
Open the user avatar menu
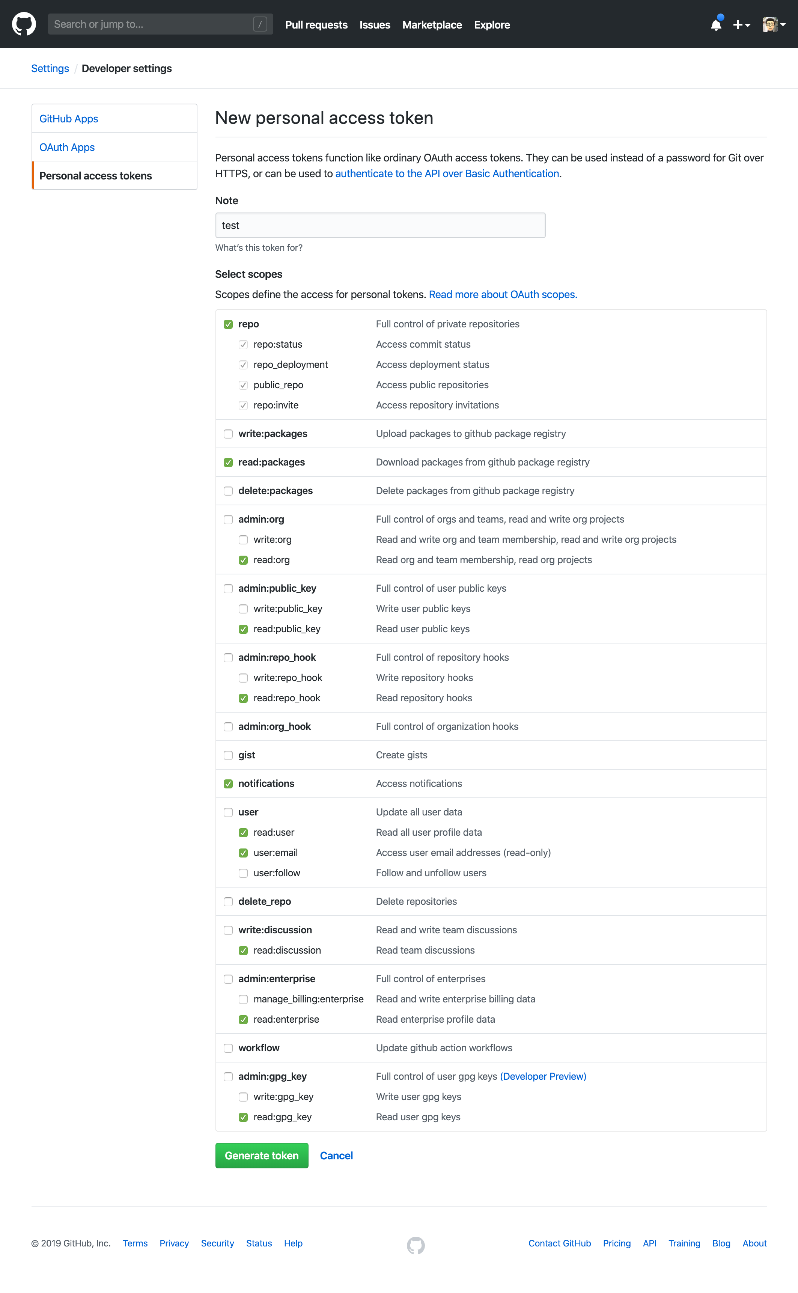click(x=773, y=25)
